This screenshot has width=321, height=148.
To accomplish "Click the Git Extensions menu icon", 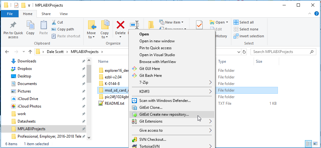I will click(134, 121).
